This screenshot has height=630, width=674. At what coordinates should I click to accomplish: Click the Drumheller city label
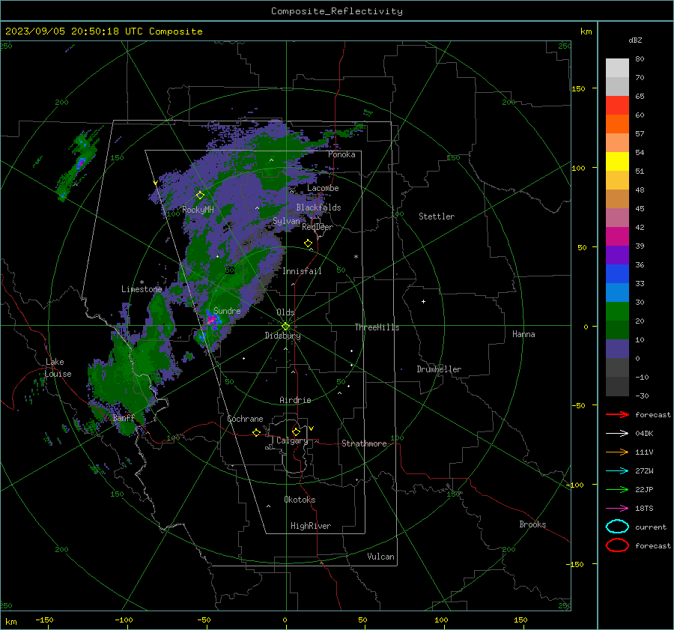pyautogui.click(x=439, y=369)
